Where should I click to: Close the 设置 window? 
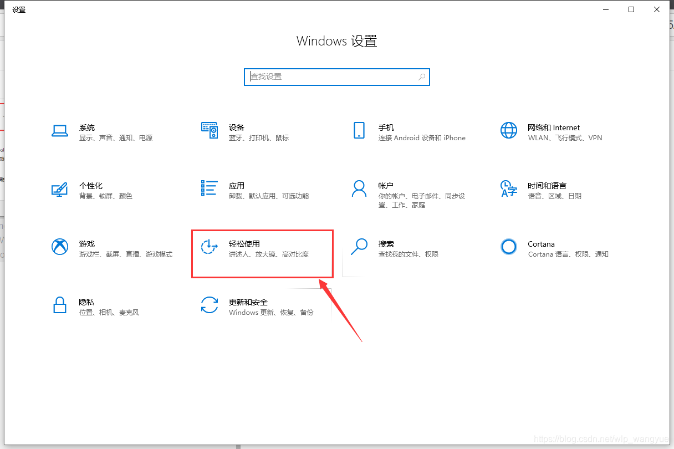coord(657,9)
